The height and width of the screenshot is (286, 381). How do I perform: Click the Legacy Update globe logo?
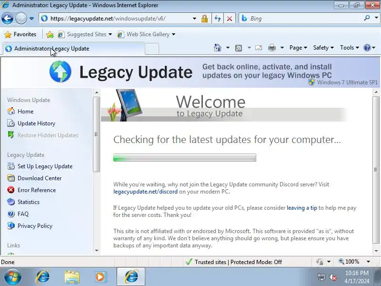click(x=60, y=71)
